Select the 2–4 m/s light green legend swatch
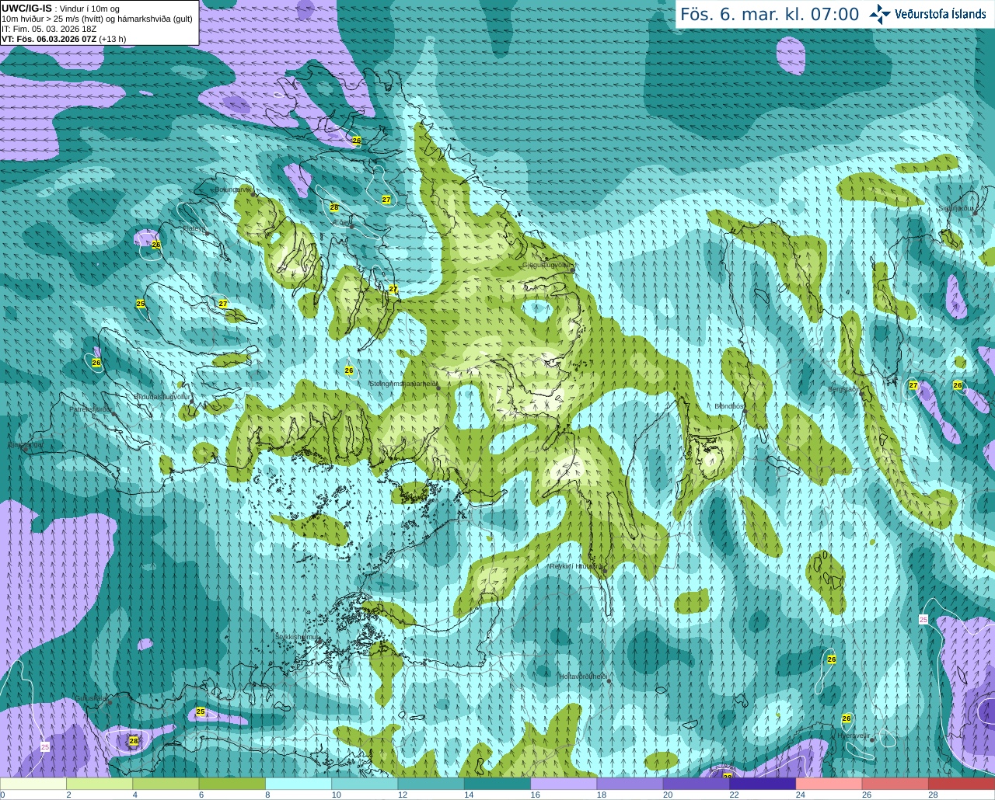The image size is (995, 800). pos(99,784)
